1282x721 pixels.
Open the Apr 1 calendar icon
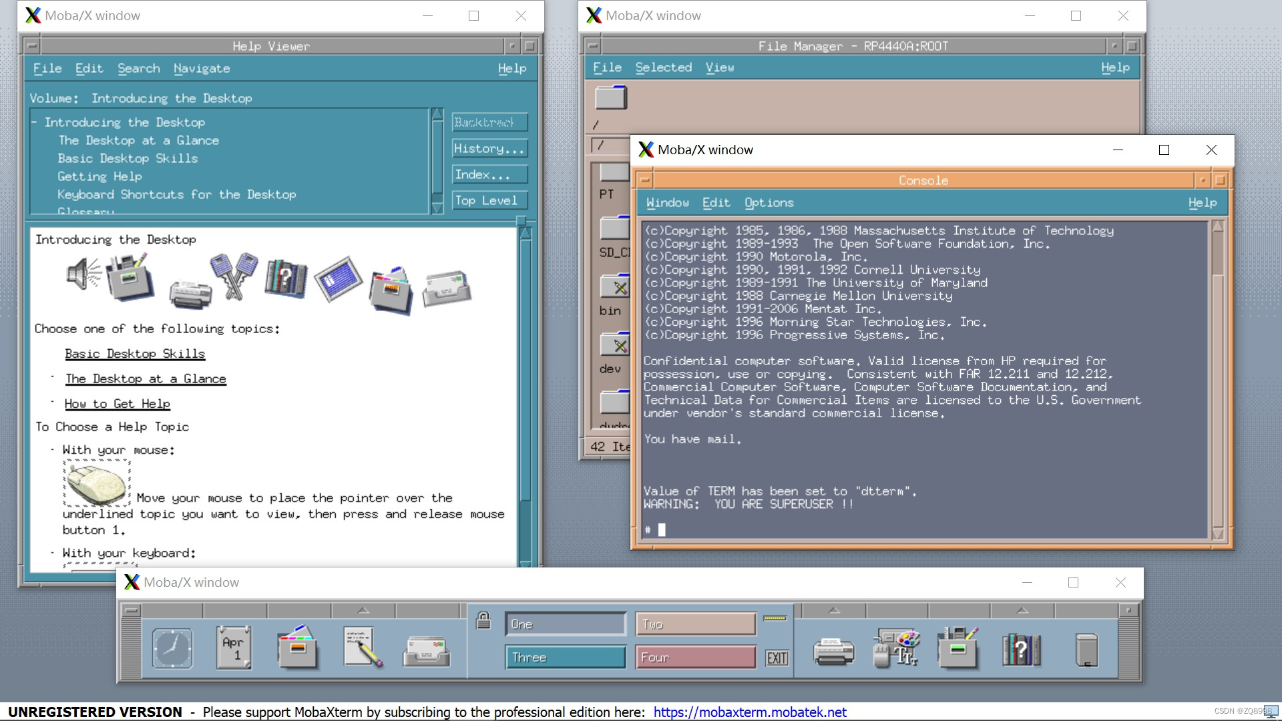233,646
